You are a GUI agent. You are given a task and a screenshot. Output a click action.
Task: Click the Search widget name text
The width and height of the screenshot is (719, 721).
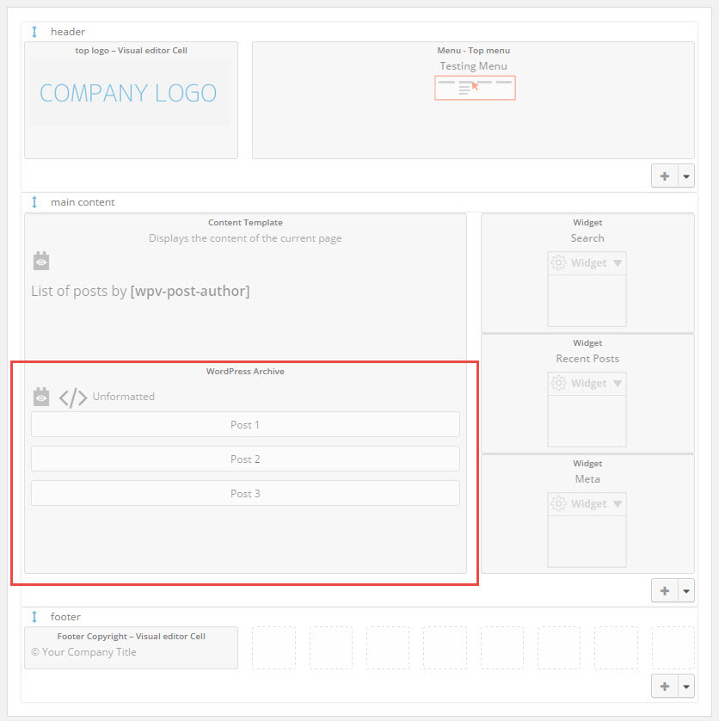coord(587,238)
